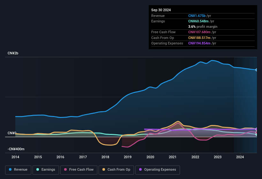Click the 3.6% profit margin text
The height and width of the screenshot is (179, 262).
(x=203, y=27)
